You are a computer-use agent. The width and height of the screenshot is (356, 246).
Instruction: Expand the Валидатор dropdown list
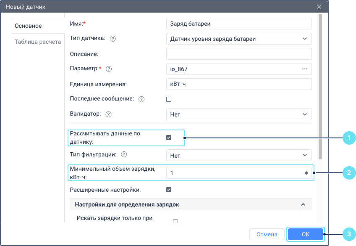[239, 114]
